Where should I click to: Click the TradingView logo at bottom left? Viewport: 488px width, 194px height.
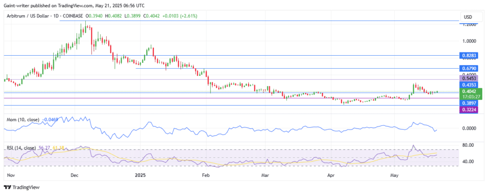point(21,187)
